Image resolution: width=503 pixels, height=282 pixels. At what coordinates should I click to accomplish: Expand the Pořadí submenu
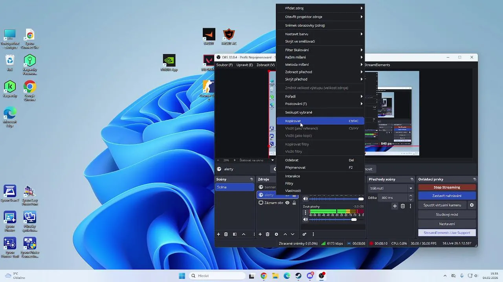pyautogui.click(x=321, y=96)
